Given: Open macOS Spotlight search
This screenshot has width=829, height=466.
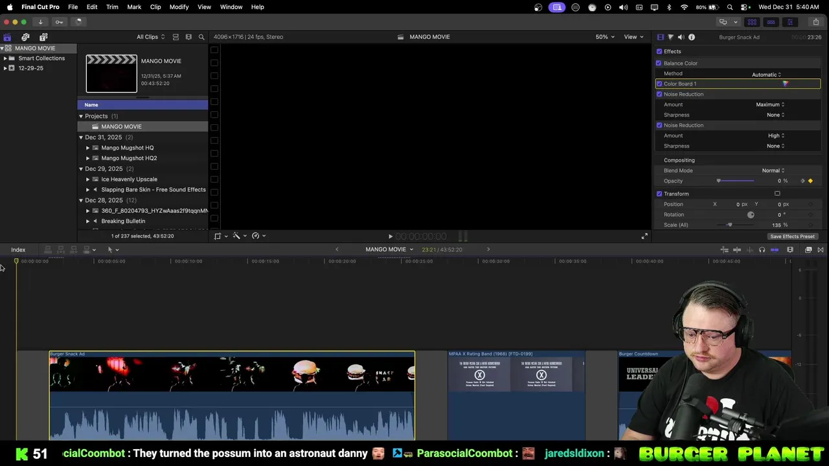Looking at the screenshot, I should [x=730, y=7].
